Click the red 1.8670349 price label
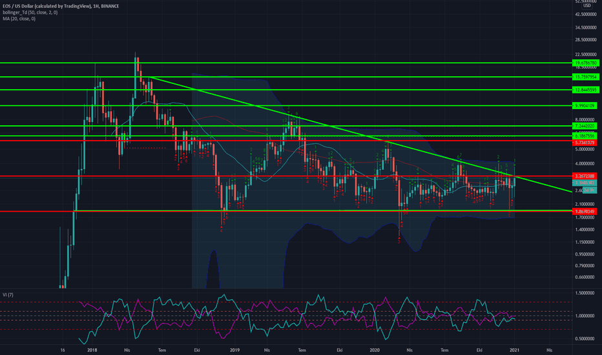The height and width of the screenshot is (355, 602). tap(585, 212)
